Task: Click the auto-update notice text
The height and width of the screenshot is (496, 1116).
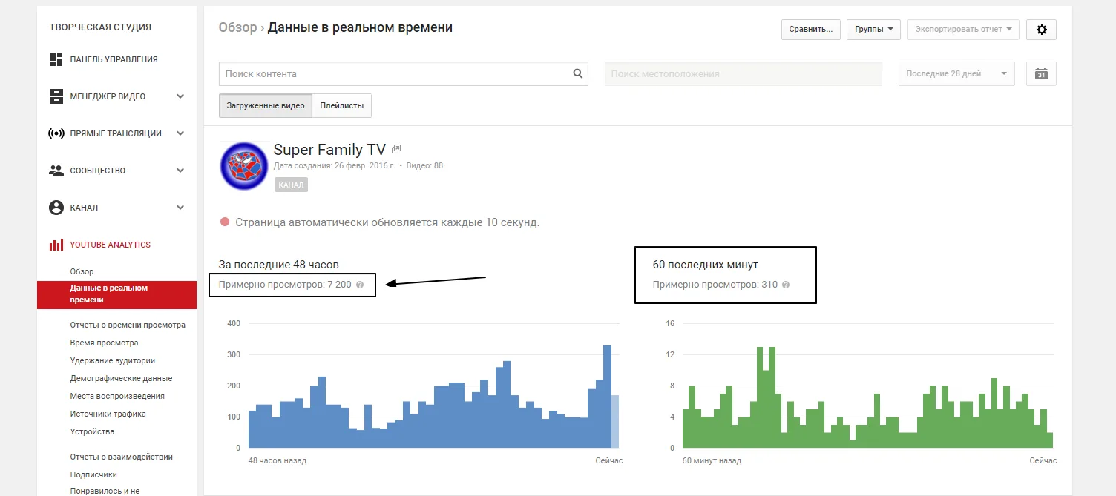Action: (387, 222)
